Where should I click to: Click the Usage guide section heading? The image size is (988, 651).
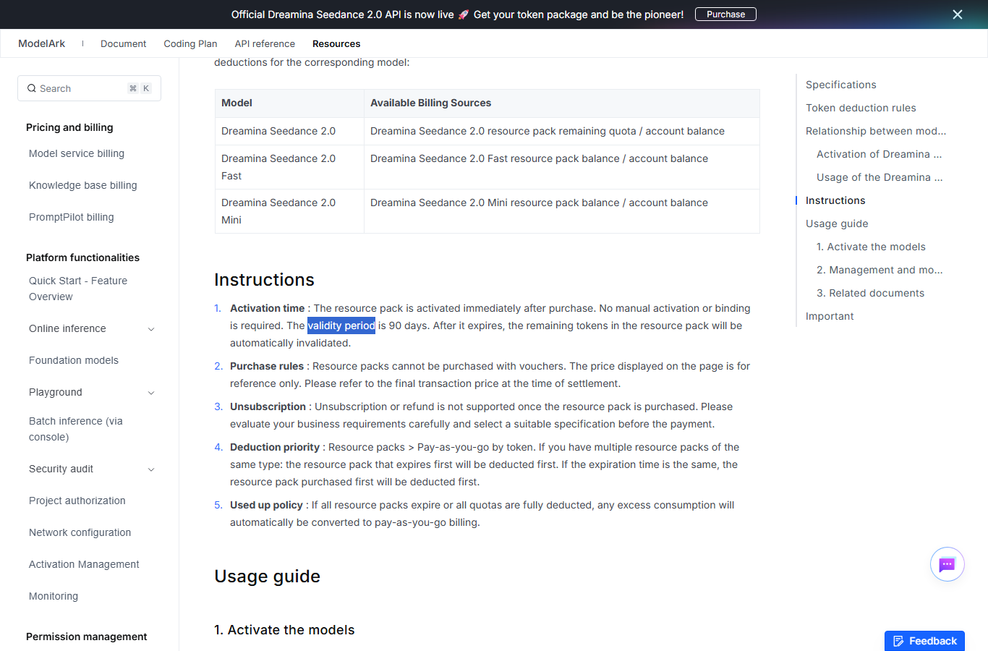(x=267, y=576)
